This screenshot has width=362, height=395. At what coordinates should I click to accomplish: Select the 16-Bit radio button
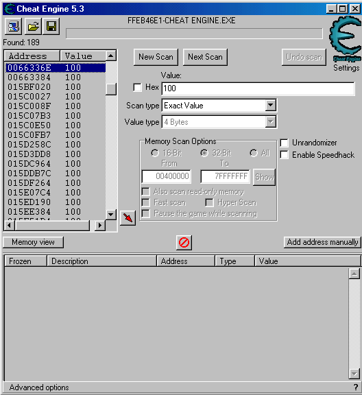[155, 153]
